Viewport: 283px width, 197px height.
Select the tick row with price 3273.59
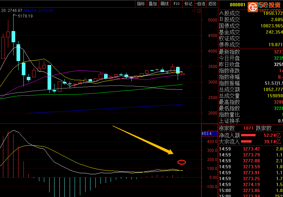point(251,167)
